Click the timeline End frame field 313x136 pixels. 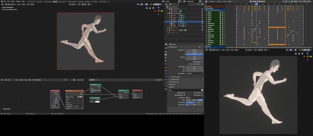coord(307,2)
